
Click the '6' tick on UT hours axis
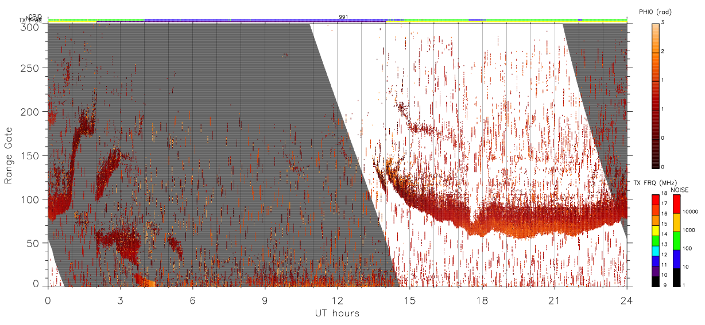pos(192,300)
